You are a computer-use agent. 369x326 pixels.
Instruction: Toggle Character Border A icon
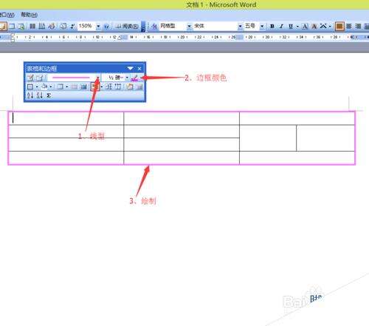pyautogui.click(x=305, y=26)
